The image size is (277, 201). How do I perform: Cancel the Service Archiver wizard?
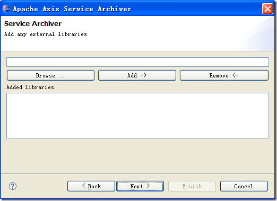point(244,186)
